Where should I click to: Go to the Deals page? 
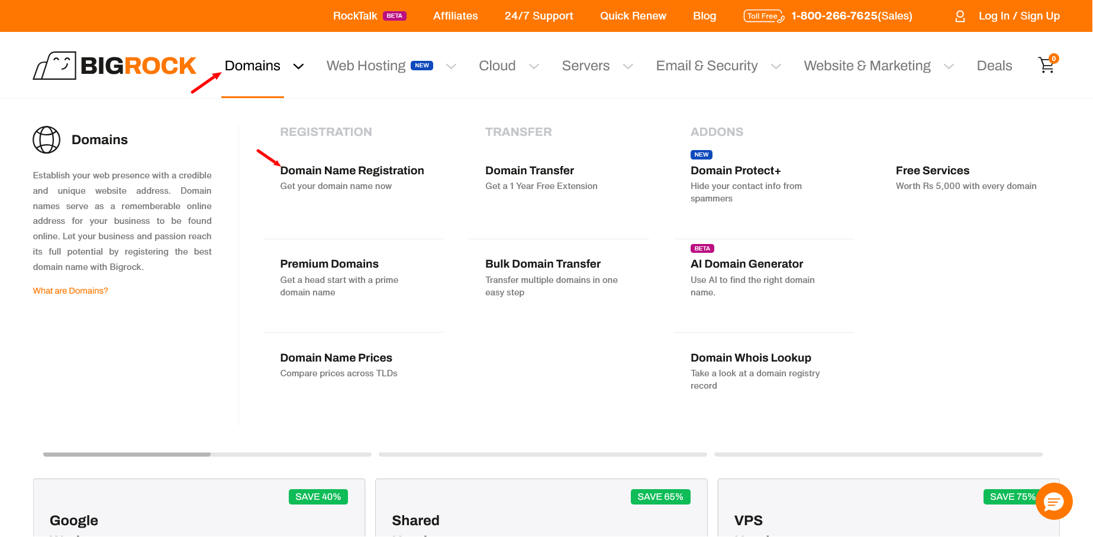994,66
